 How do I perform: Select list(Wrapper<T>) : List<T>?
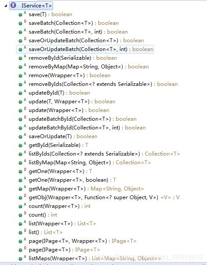tap(62, 224)
